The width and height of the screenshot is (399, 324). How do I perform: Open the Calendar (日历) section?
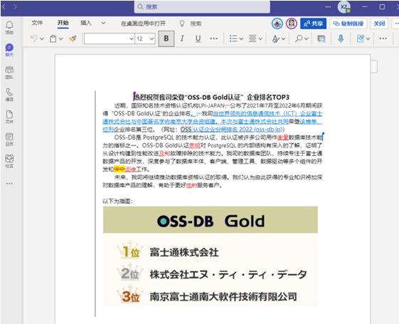[x=9, y=139]
